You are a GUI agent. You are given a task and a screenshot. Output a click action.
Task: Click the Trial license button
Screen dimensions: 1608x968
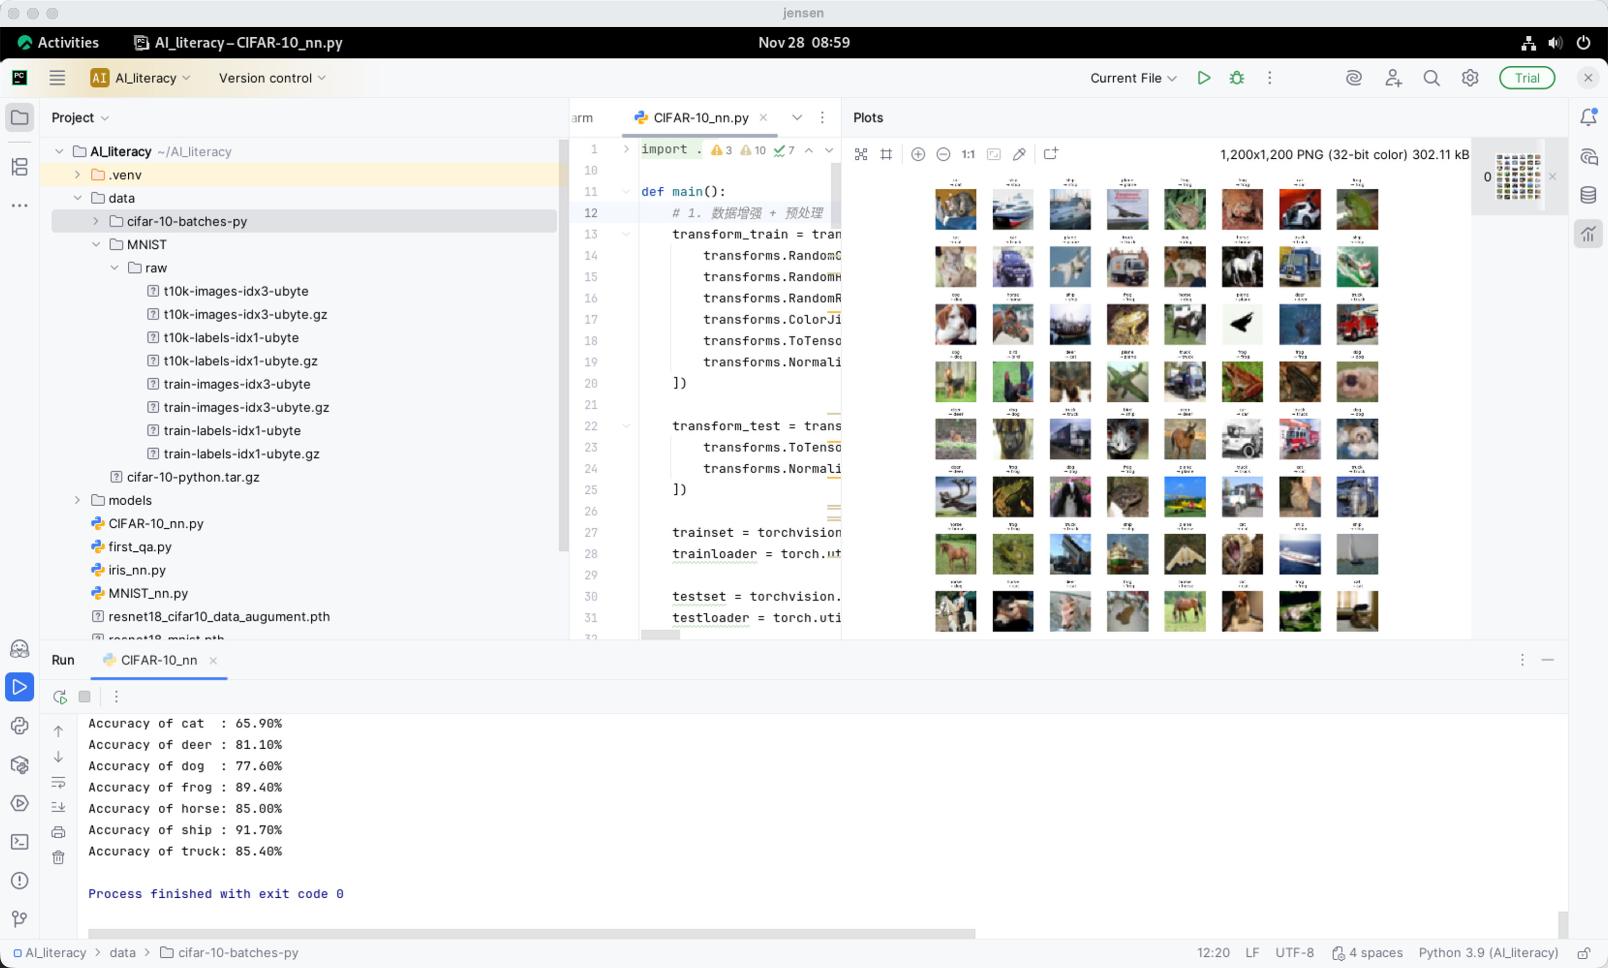click(x=1527, y=77)
